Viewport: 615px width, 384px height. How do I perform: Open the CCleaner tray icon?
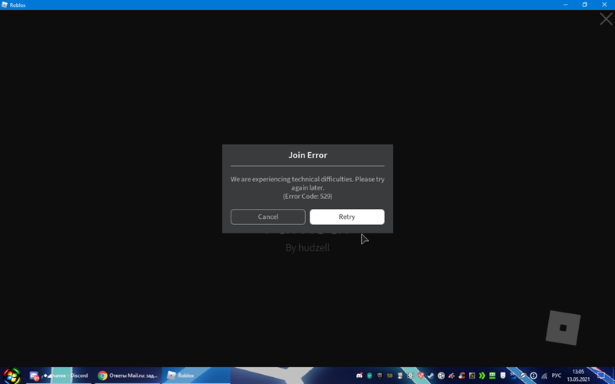coord(462,376)
